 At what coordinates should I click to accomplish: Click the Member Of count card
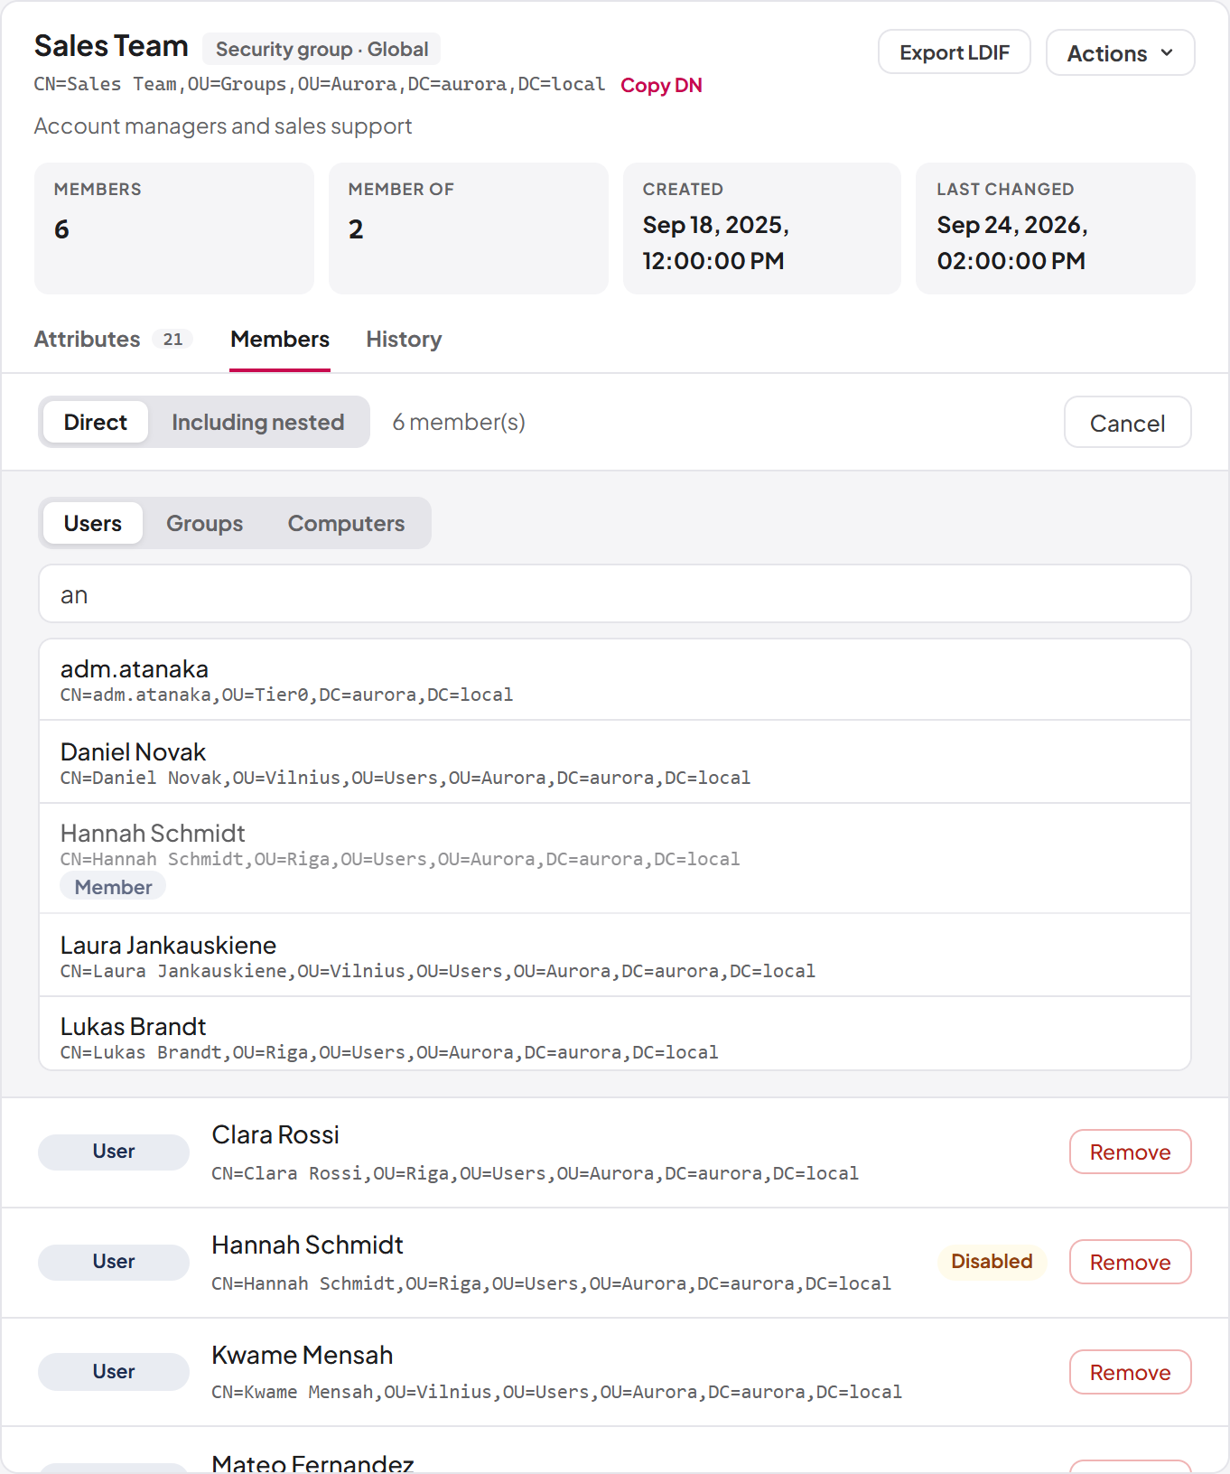pos(469,229)
